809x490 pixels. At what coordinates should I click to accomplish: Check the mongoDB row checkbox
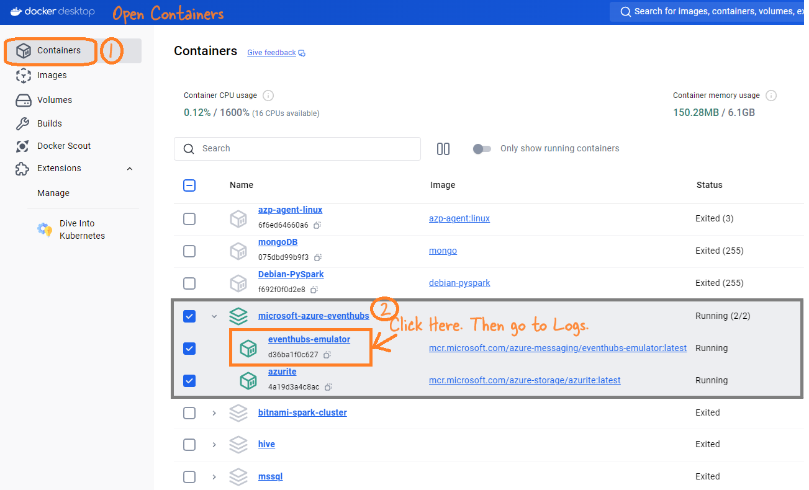tap(189, 251)
